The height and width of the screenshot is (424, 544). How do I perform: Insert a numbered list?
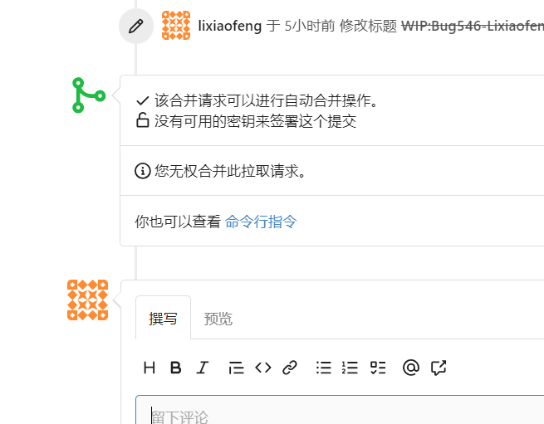(x=350, y=368)
